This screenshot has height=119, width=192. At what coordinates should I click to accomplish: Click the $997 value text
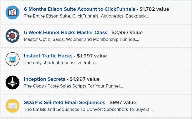(123, 102)
